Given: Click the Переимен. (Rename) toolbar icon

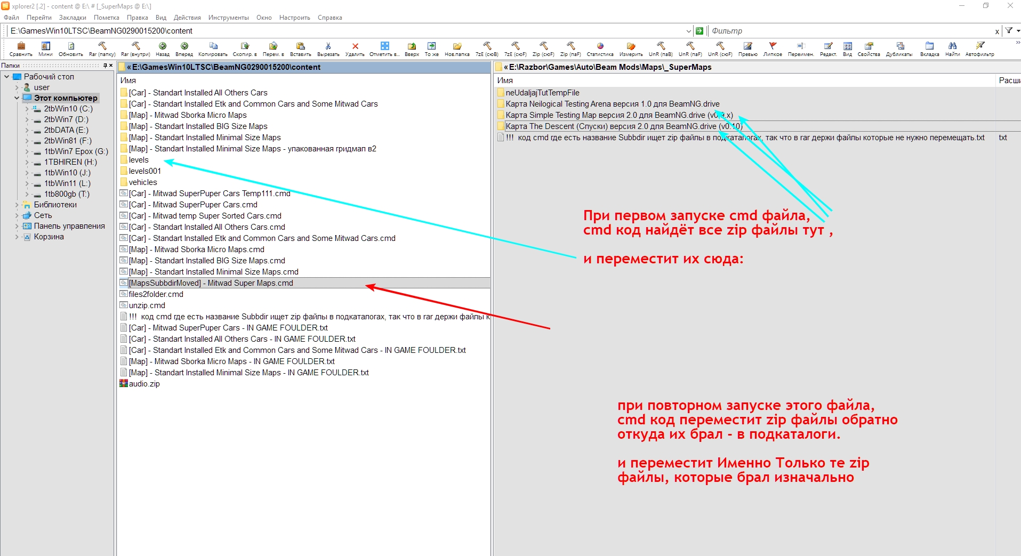Looking at the screenshot, I should [x=800, y=46].
